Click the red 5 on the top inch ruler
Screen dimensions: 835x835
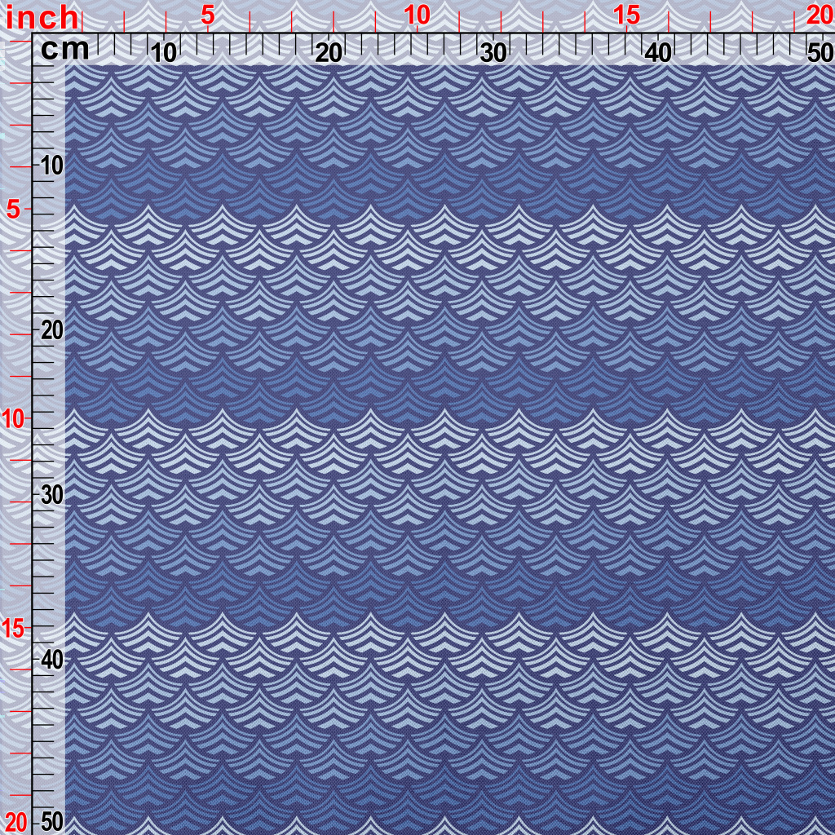click(208, 15)
